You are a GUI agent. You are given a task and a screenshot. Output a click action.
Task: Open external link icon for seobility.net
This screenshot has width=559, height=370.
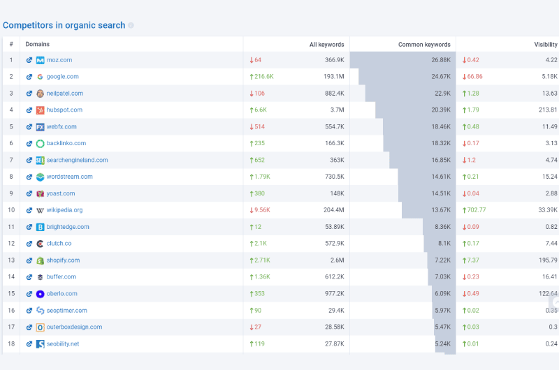coord(29,344)
